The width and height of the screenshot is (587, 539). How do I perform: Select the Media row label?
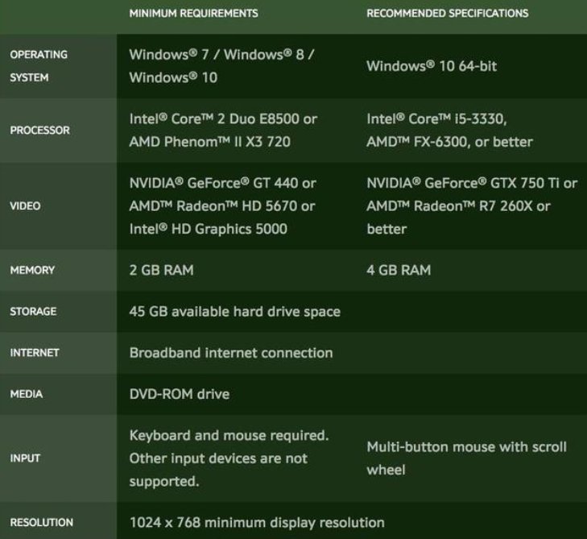[26, 395]
